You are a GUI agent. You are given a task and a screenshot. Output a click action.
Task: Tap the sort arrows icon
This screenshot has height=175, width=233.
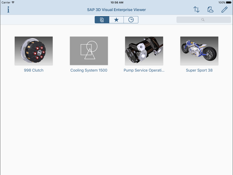(x=196, y=10)
